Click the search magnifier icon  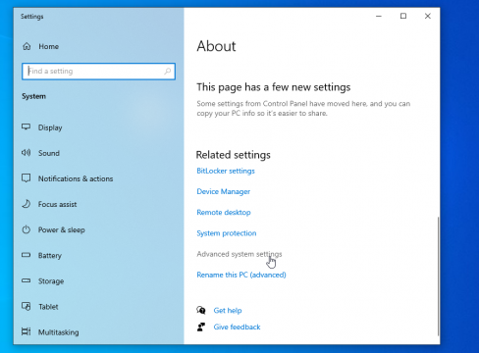pyautogui.click(x=168, y=71)
